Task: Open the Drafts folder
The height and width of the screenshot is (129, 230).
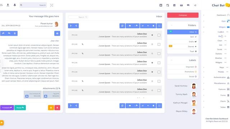Action: click(x=183, y=42)
